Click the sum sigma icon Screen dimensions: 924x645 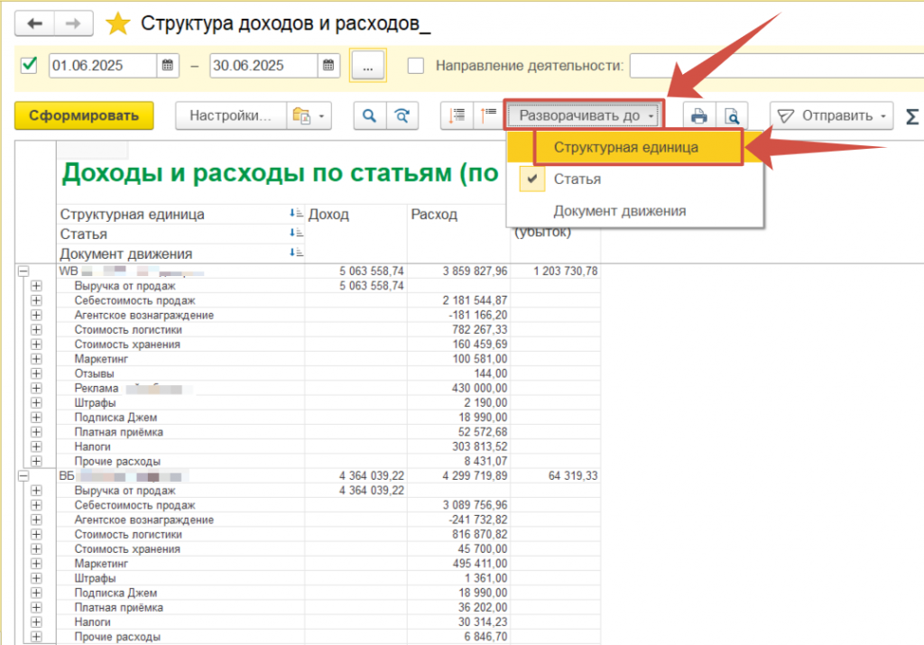(x=912, y=115)
